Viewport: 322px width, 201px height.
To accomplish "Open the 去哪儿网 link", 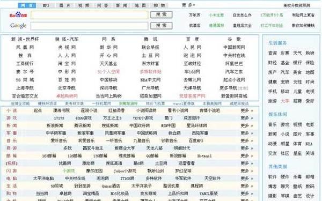I will (x=193, y=80).
